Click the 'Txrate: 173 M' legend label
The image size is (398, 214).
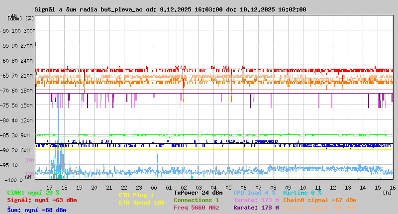pyautogui.click(x=256, y=200)
